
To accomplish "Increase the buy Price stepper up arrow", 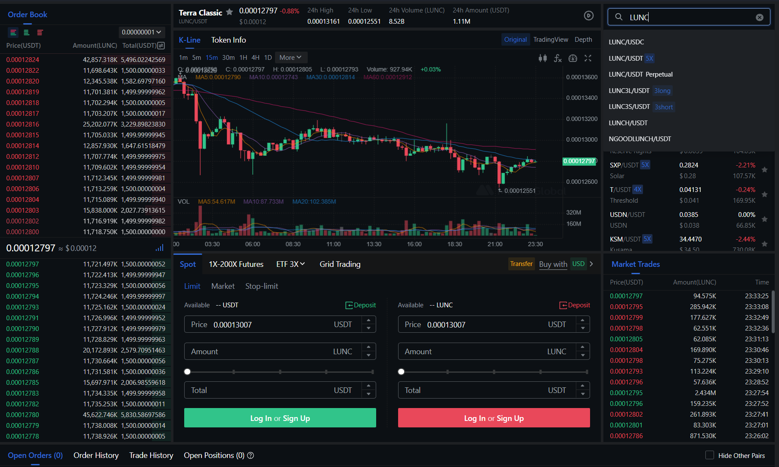I will coord(369,320).
